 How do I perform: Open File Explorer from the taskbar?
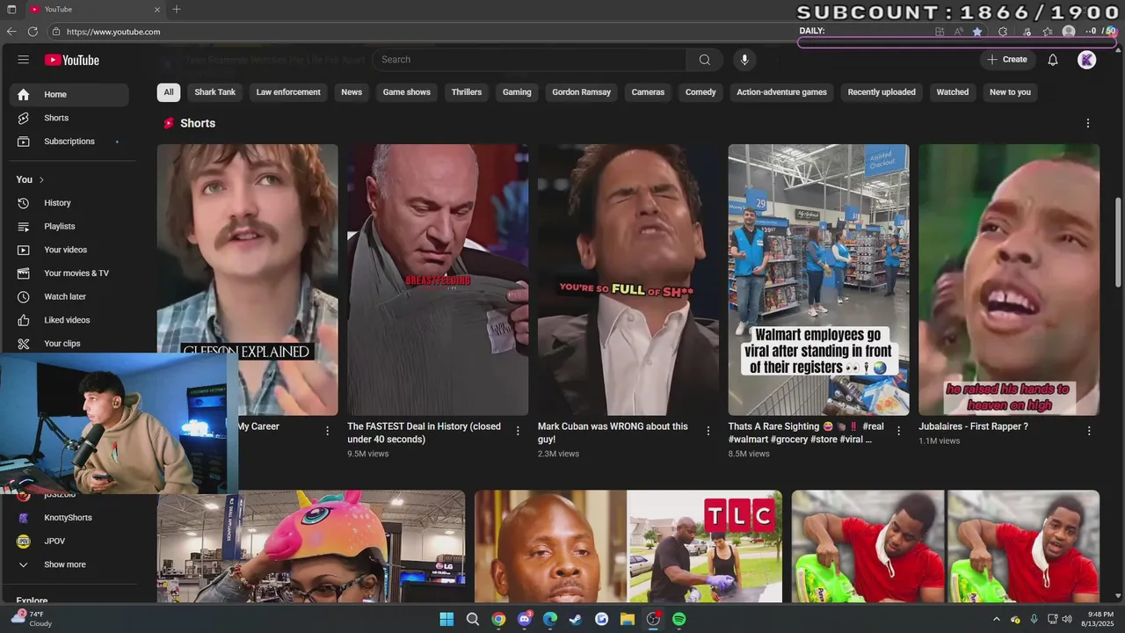[x=628, y=619]
